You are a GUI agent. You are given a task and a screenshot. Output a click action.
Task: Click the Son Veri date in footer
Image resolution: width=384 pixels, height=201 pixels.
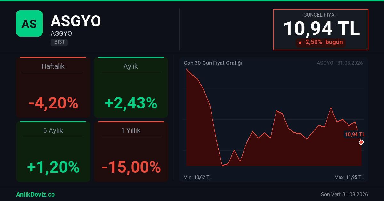tap(344, 194)
